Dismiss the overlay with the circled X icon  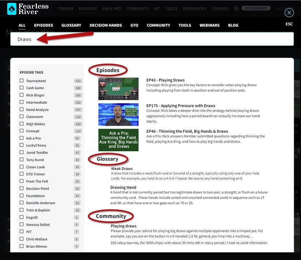tap(289, 13)
